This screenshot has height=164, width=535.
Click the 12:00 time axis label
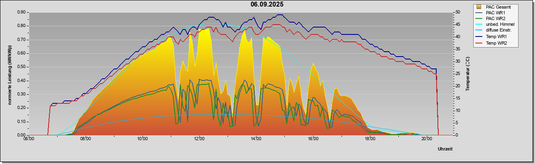pos(199,139)
